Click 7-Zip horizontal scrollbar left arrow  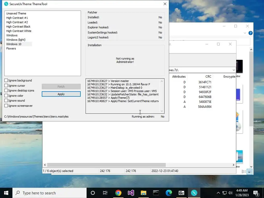point(45,165)
